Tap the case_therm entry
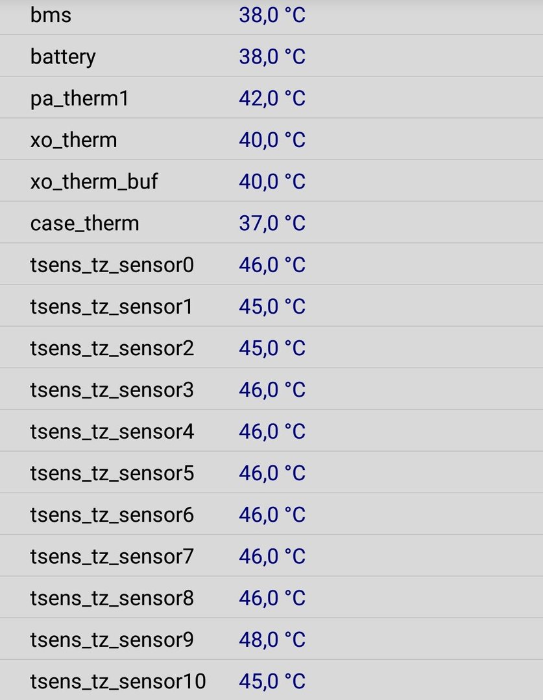The height and width of the screenshot is (700, 543). (271, 222)
